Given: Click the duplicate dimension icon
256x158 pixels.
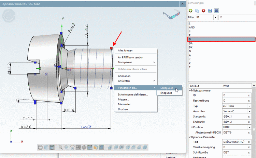Looking at the screenshot, I should pos(197,11).
